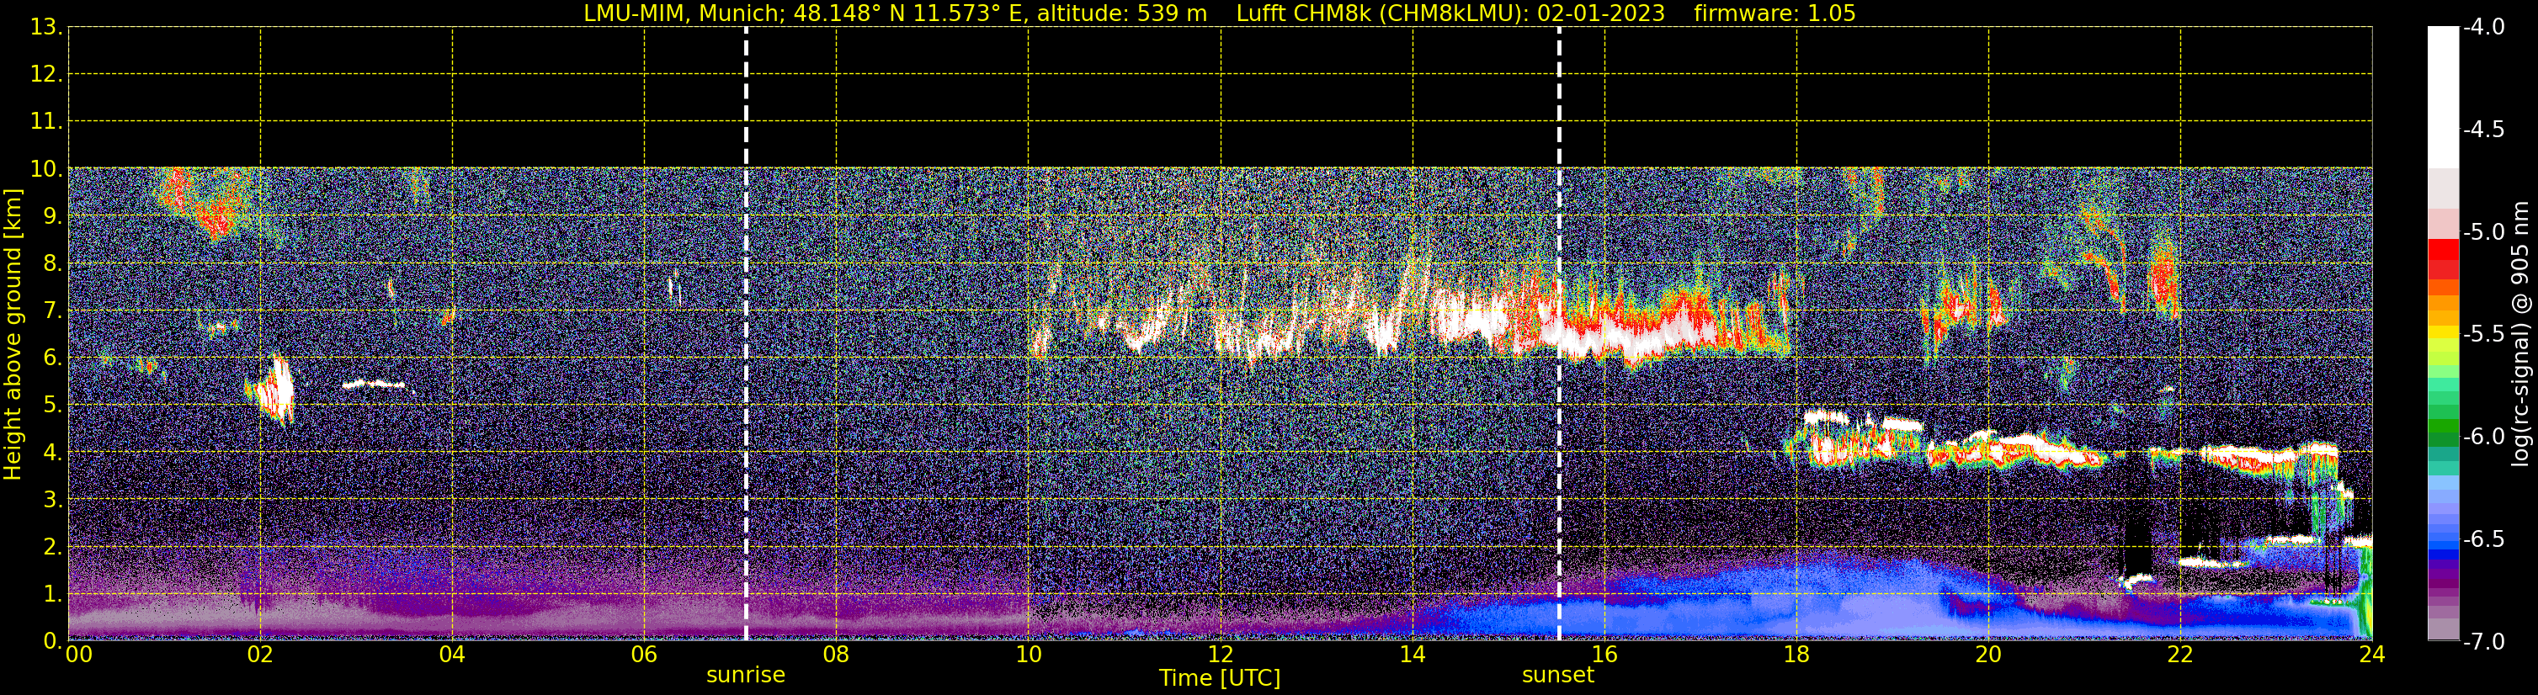
Task: Click the white sunrise dashed marker line
Action: (x=746, y=334)
